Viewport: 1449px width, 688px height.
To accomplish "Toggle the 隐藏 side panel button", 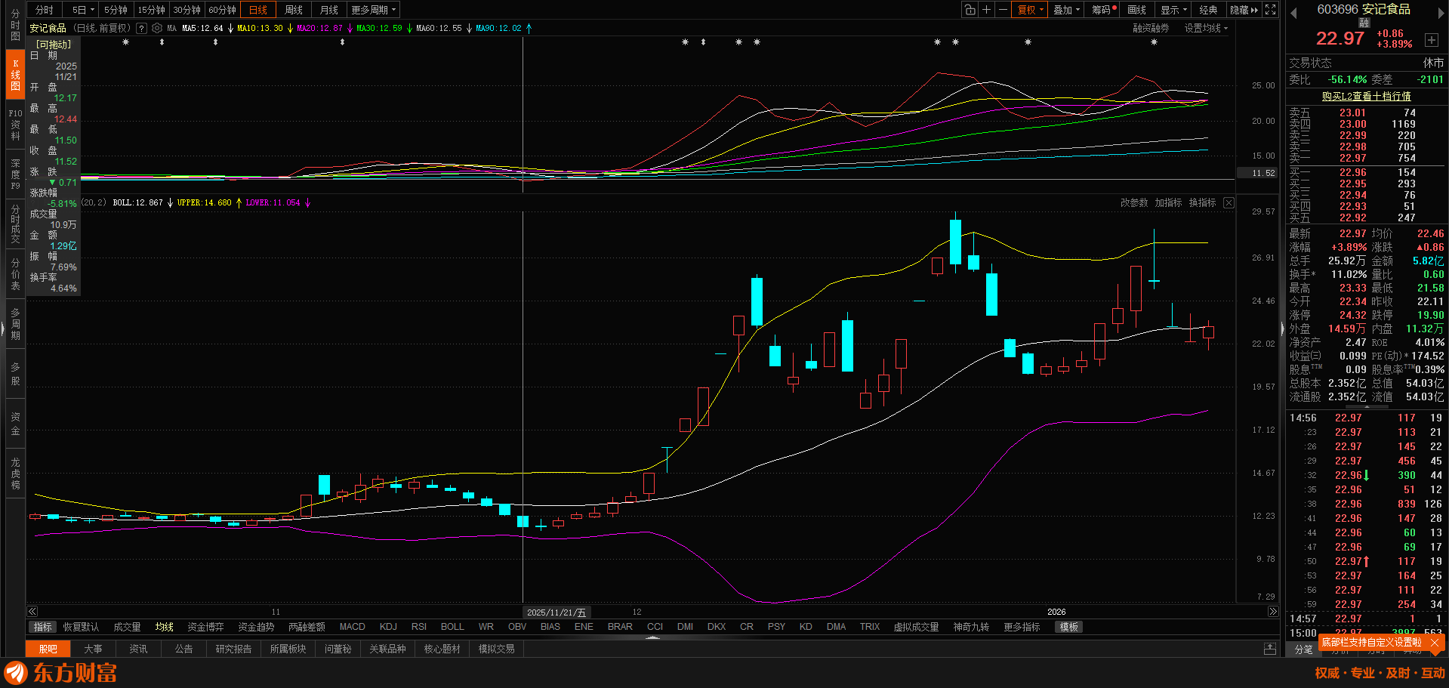I will (1244, 10).
